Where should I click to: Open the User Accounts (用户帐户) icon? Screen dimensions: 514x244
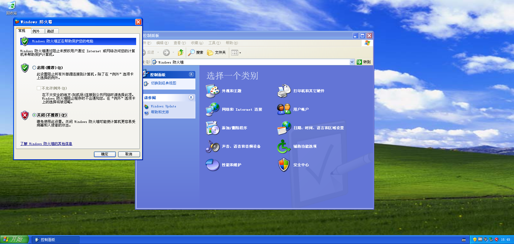(284, 109)
